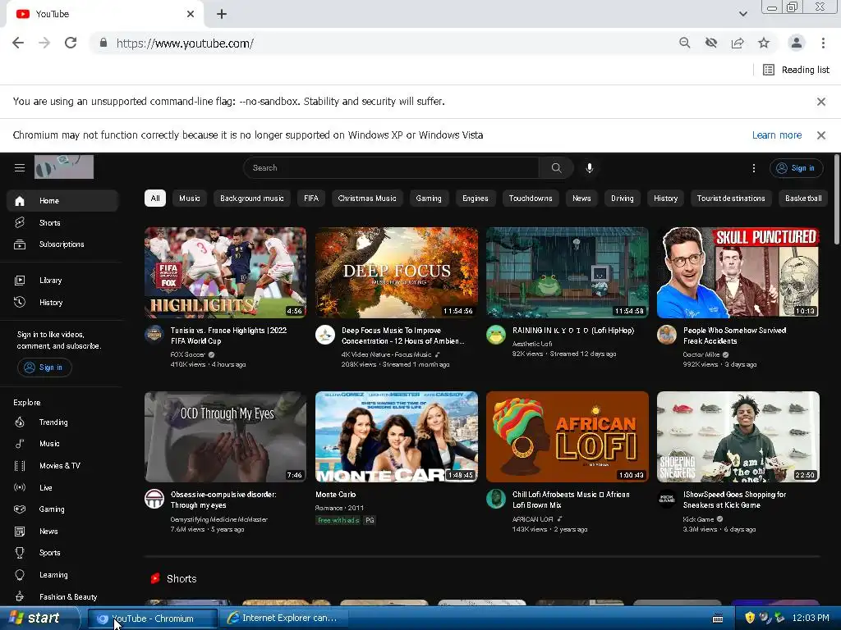841x630 pixels.
Task: Select the Driving filter chip
Action: coord(623,199)
